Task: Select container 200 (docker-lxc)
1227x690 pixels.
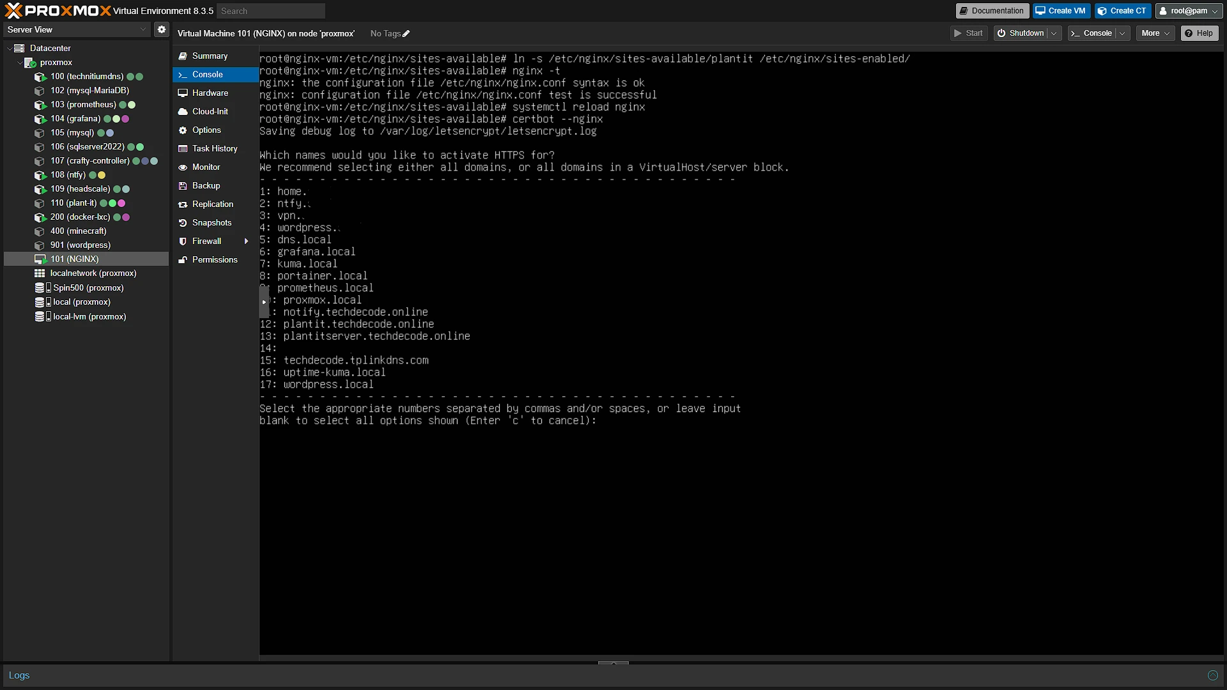Action: pos(80,217)
